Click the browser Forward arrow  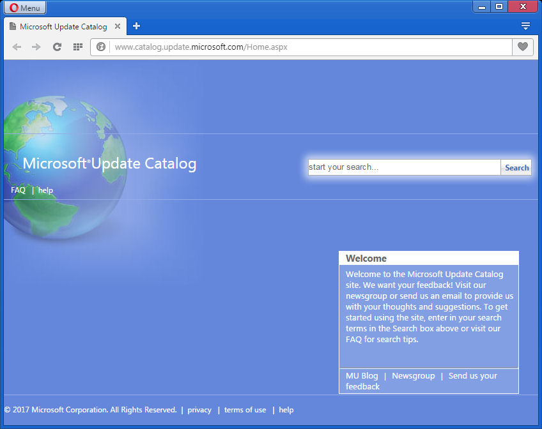[x=36, y=47]
